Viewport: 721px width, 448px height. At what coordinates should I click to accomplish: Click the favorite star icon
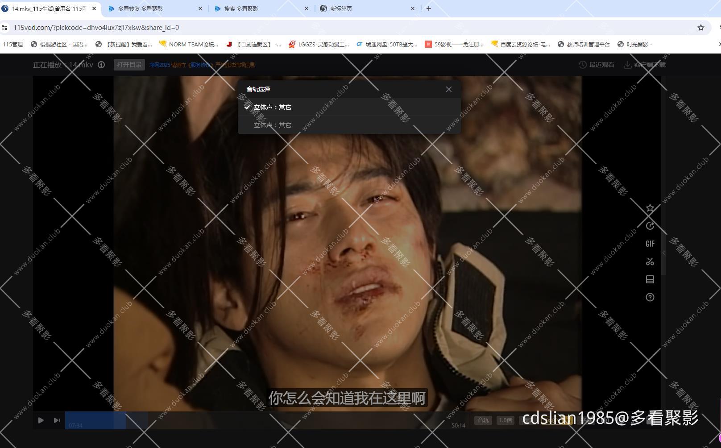pos(650,207)
